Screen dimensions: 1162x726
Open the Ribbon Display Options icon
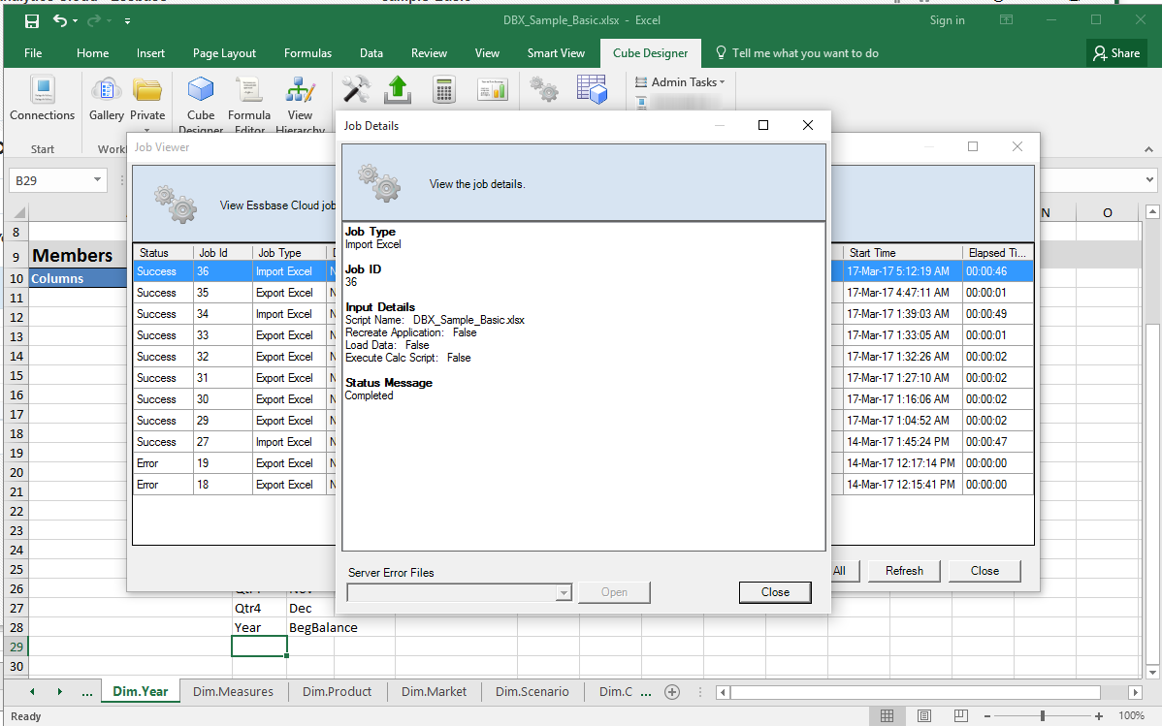1006,20
